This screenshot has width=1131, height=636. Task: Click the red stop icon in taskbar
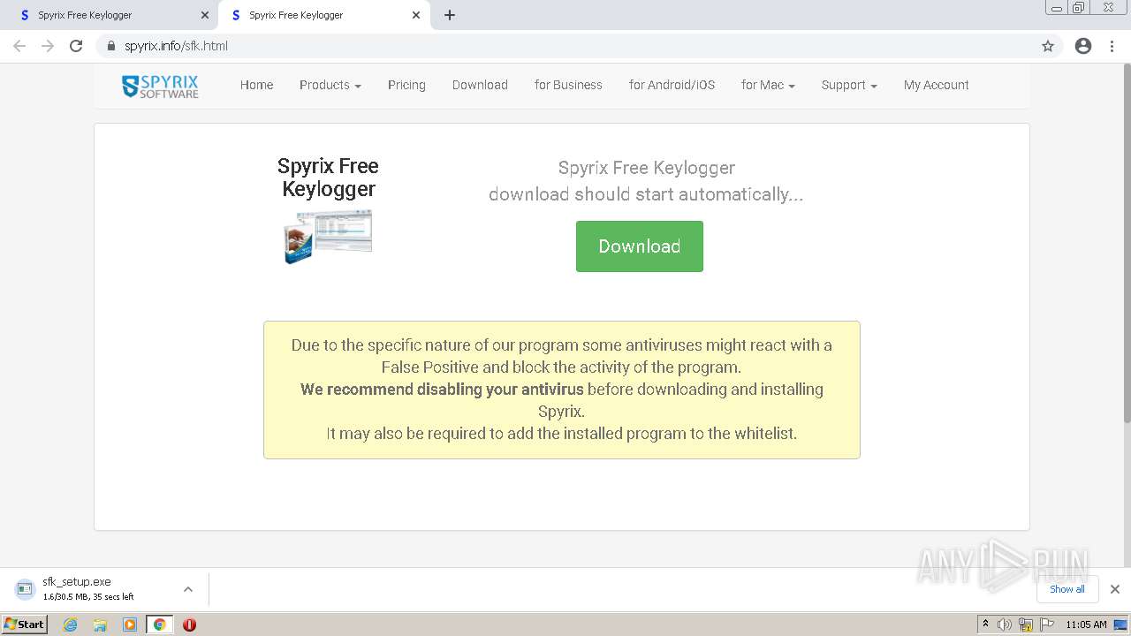click(189, 625)
